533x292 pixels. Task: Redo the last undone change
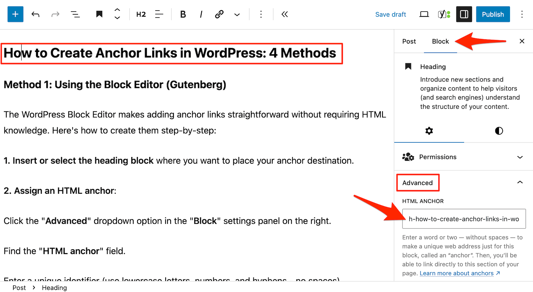[x=55, y=14]
